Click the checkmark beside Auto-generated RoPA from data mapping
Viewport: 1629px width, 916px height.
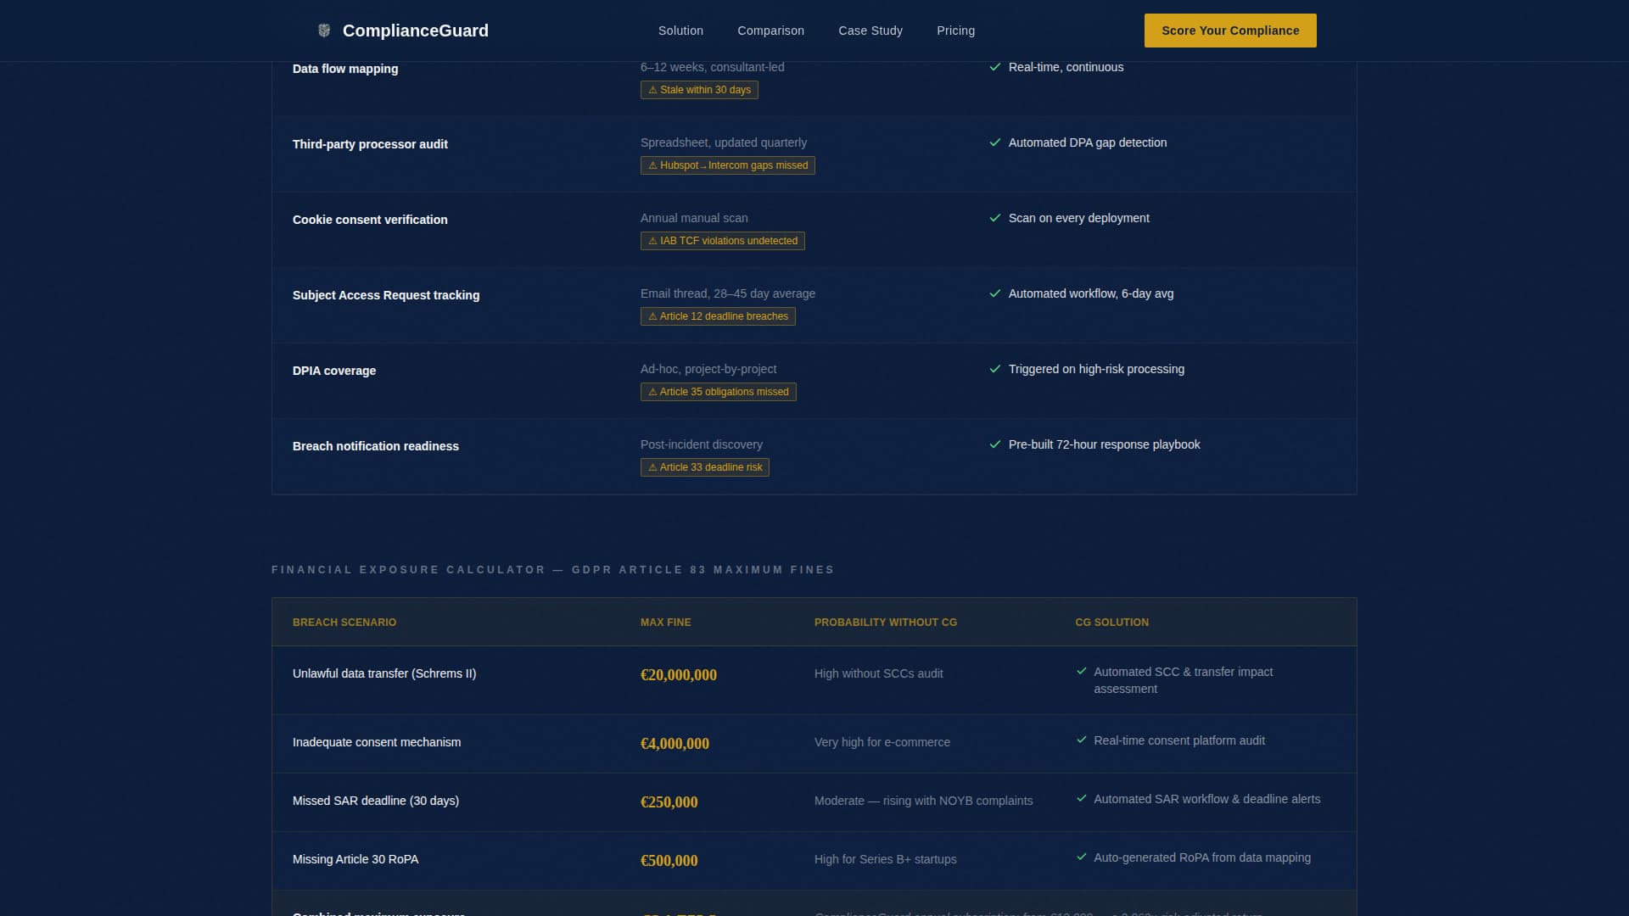pyautogui.click(x=1082, y=857)
